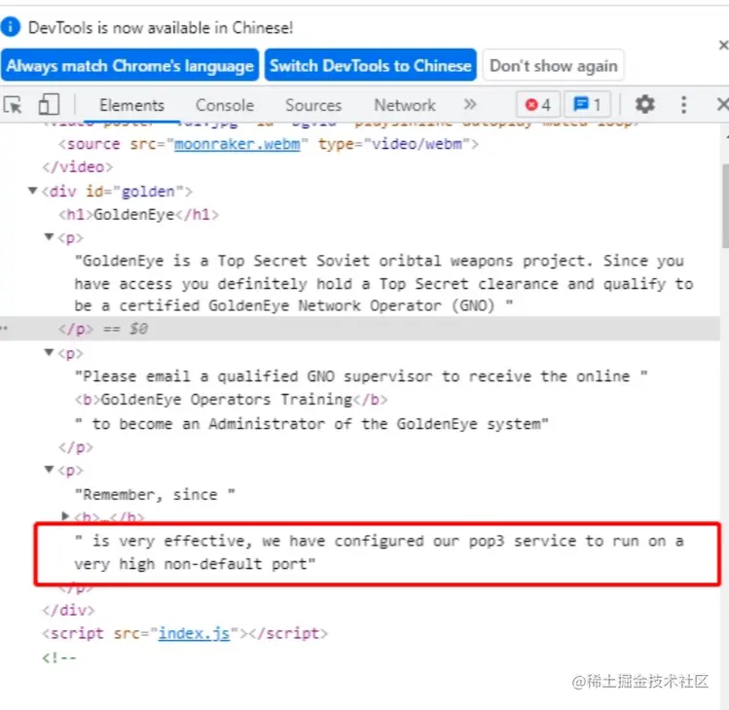Open the moonraker.webm source link
Screen dimensions: 729x710
click(237, 144)
